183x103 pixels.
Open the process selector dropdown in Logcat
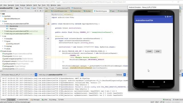click(x=82, y=75)
